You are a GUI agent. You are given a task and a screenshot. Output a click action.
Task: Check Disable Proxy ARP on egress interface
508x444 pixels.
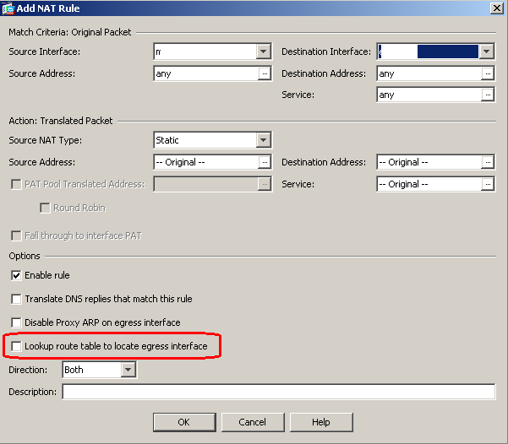pyautogui.click(x=16, y=322)
